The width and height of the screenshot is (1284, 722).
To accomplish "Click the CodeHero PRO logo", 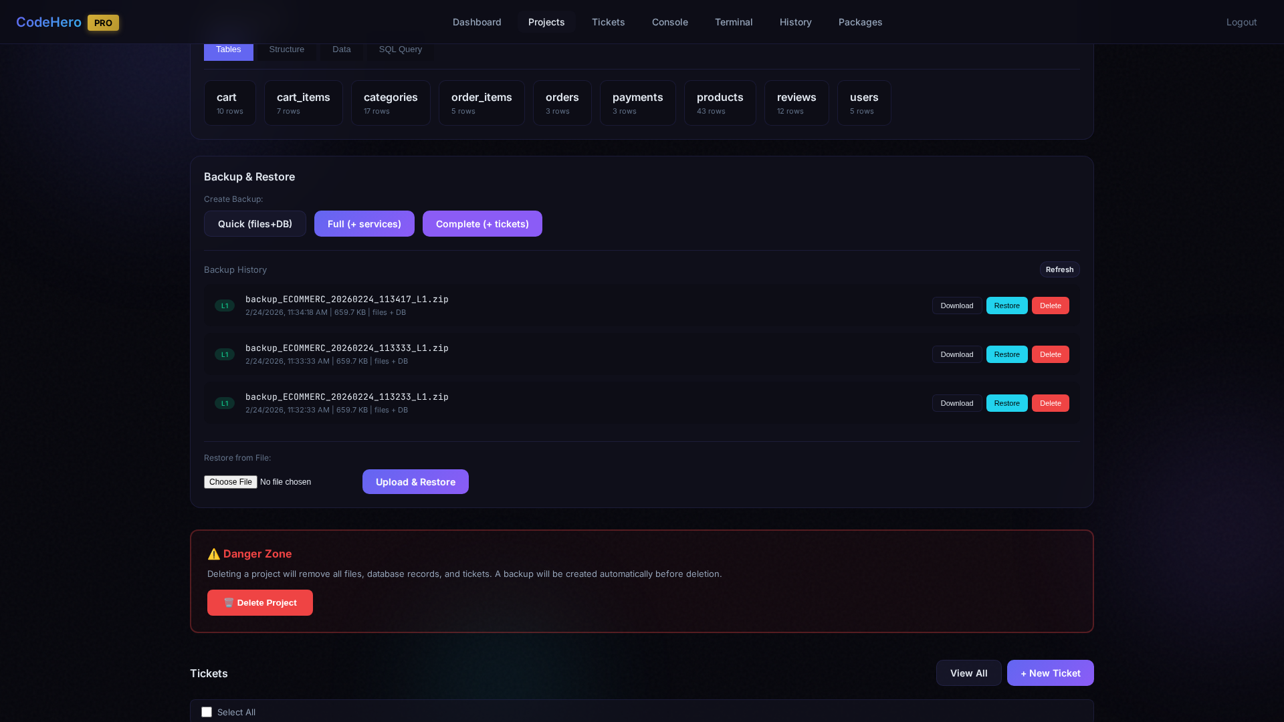I will (x=67, y=22).
